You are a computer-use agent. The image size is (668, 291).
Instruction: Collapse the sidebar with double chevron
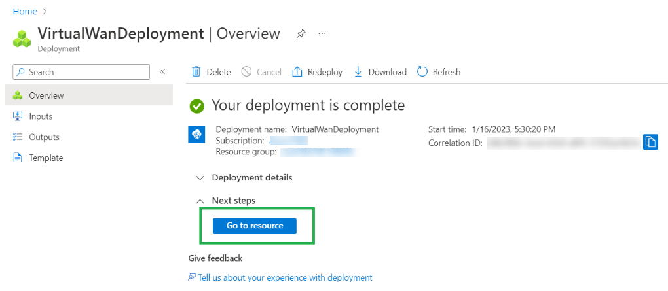(162, 72)
